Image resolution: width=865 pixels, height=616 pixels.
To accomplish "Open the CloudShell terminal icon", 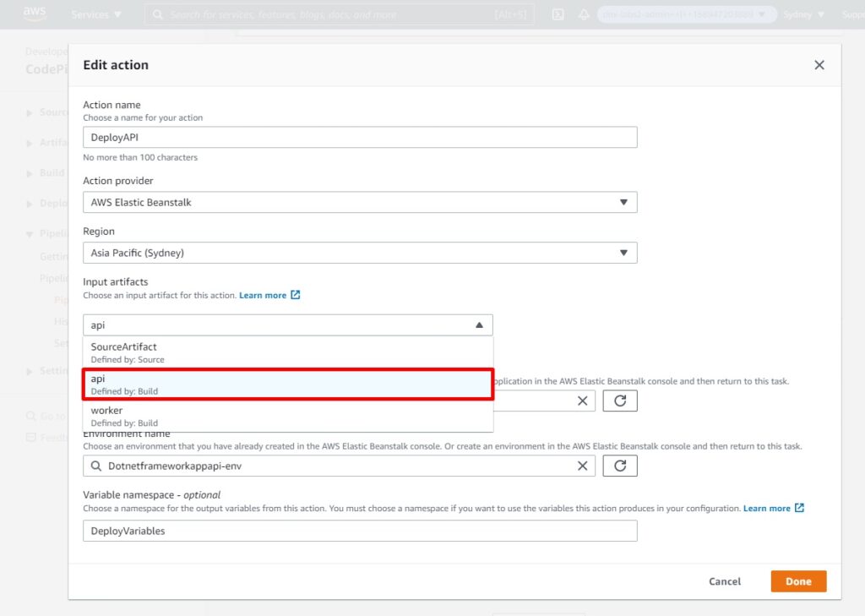I will [558, 14].
